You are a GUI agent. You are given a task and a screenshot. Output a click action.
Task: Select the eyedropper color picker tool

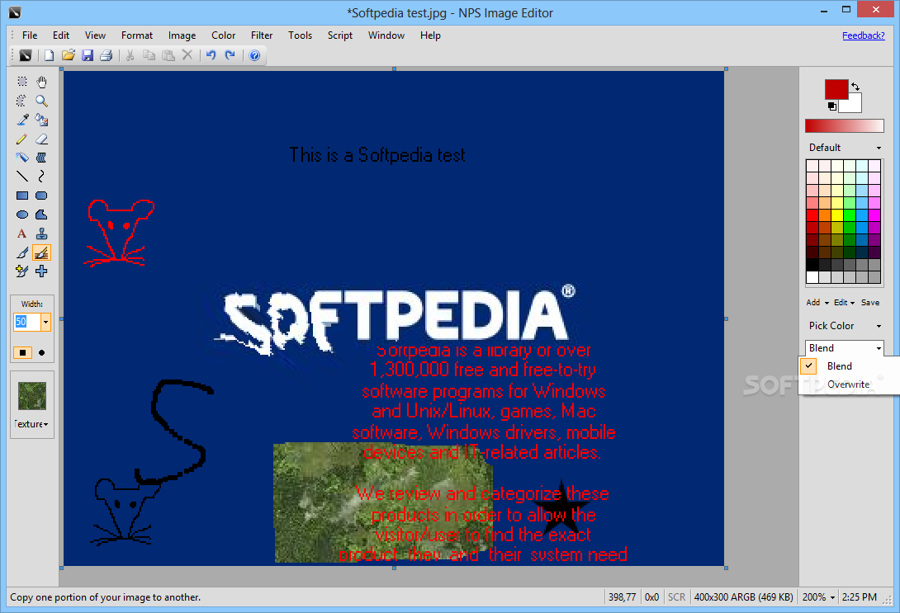click(21, 120)
